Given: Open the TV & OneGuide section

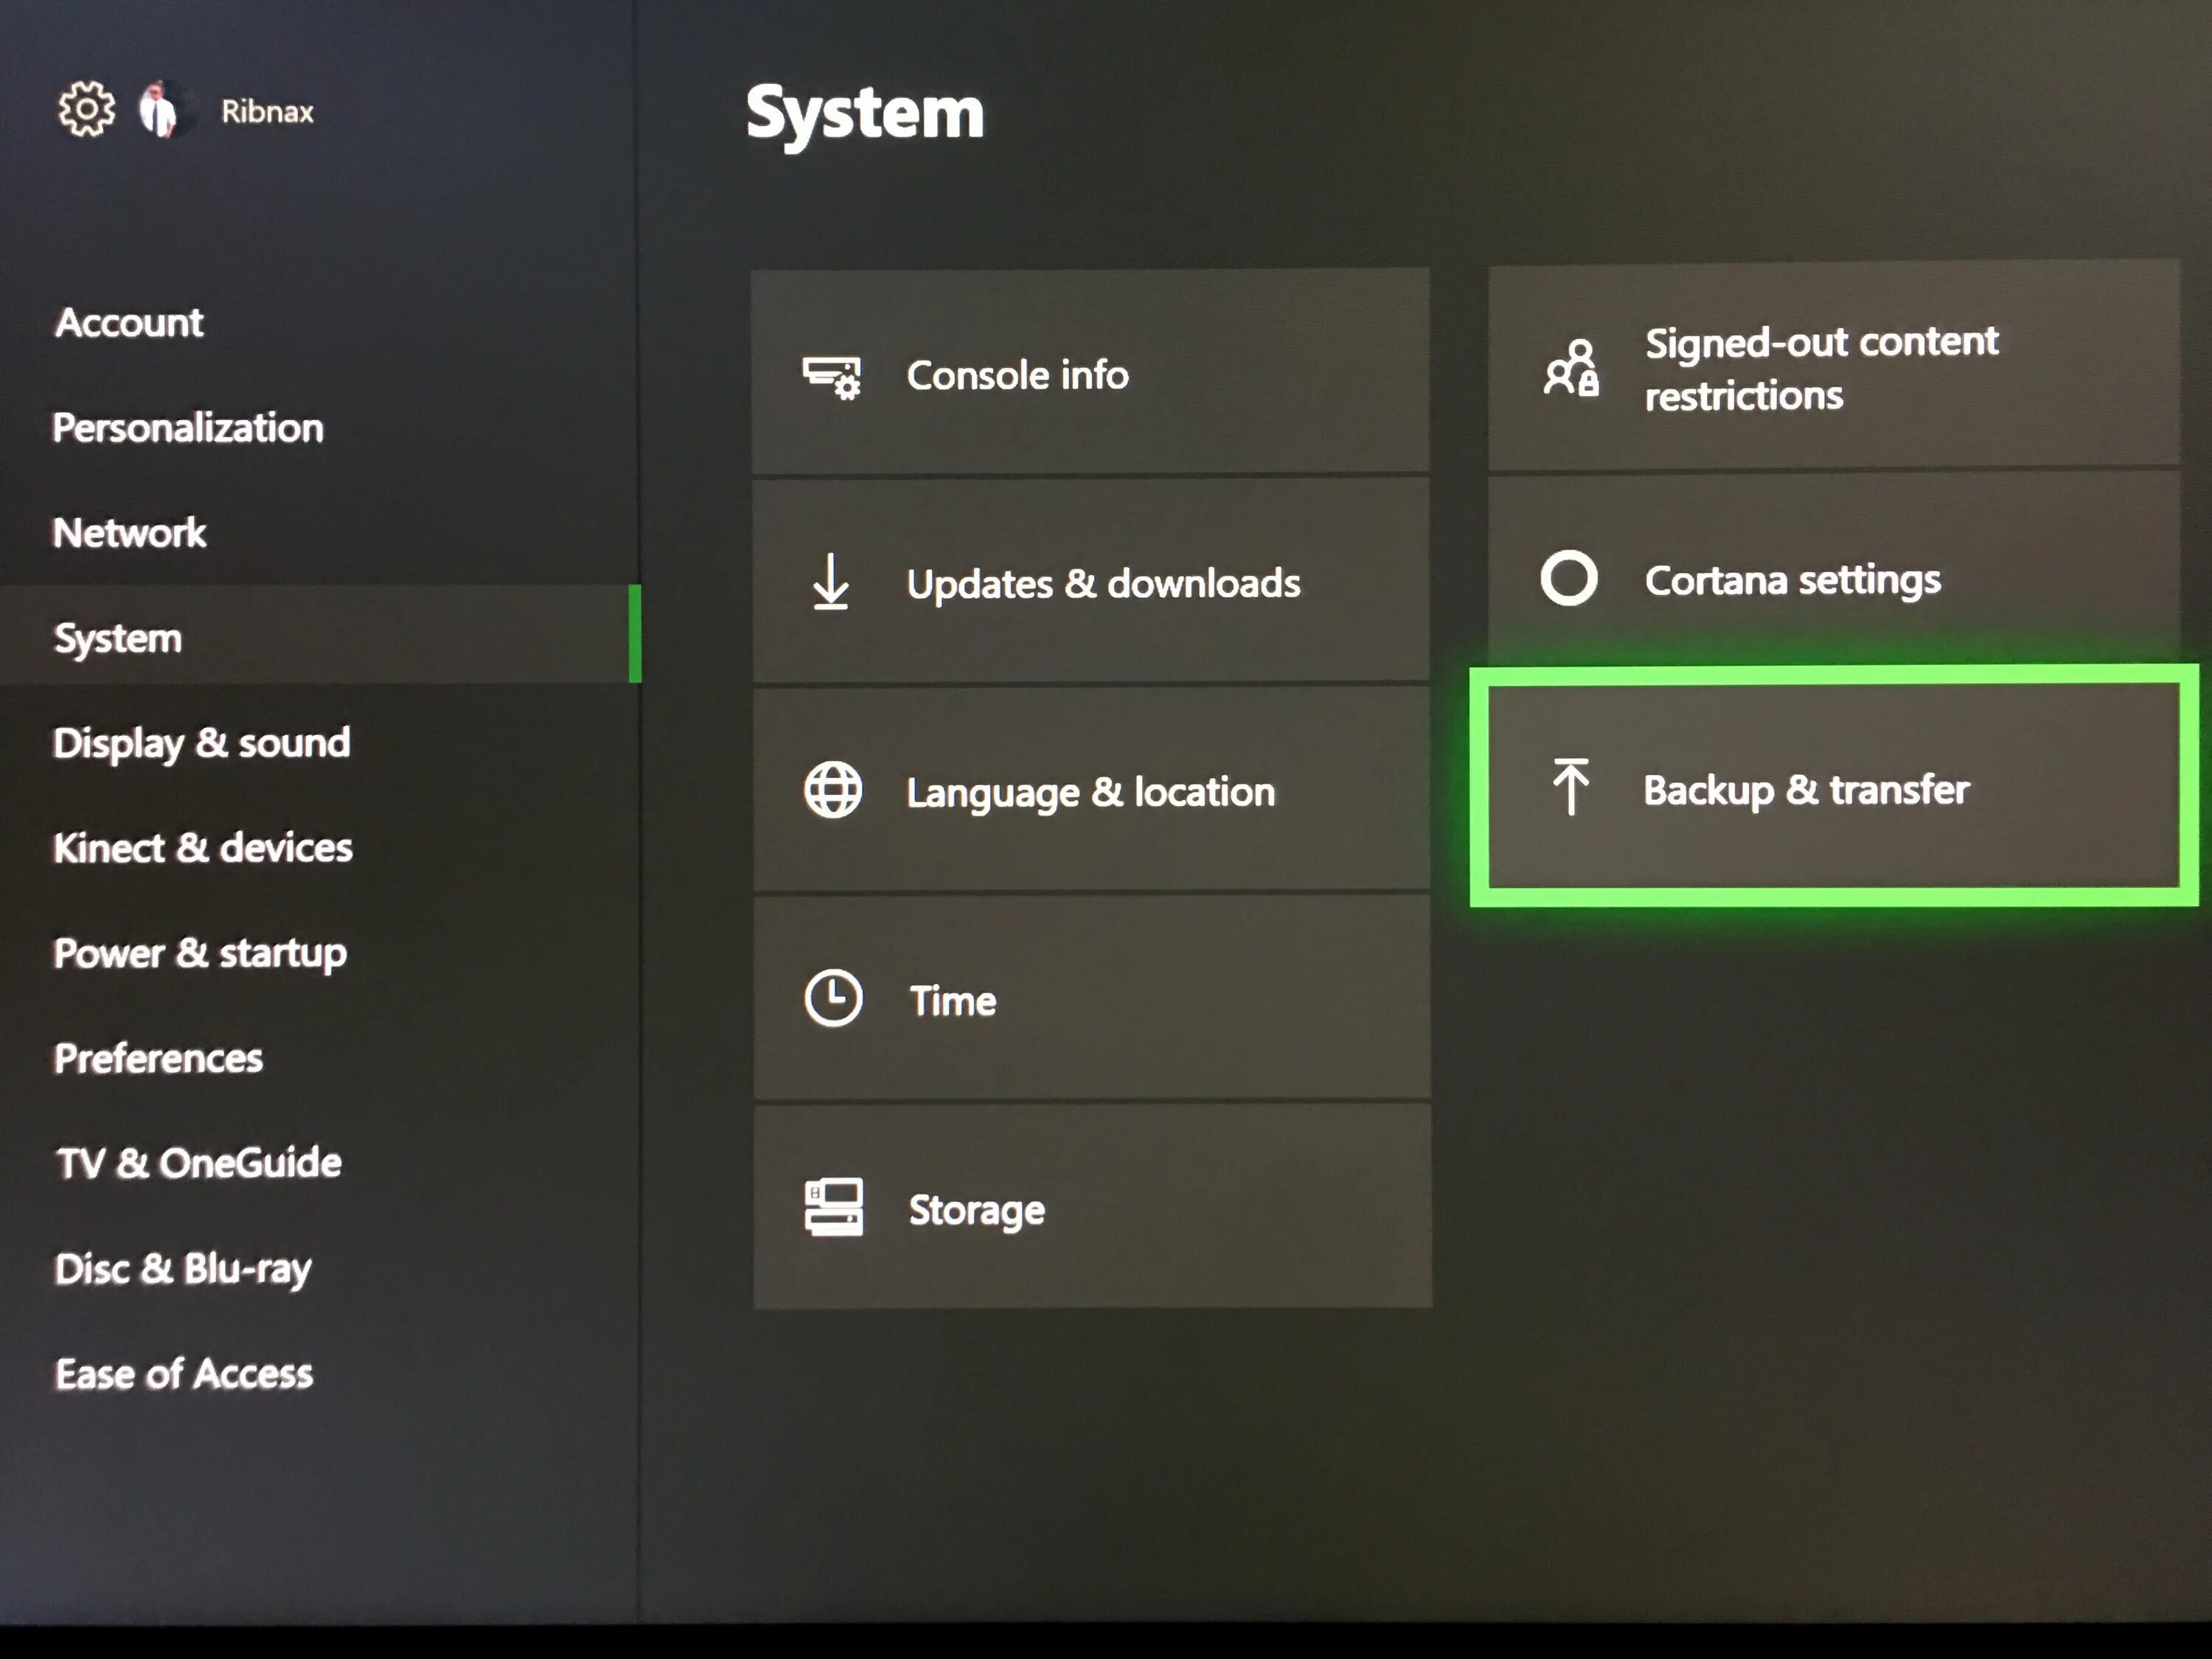Looking at the screenshot, I should (x=199, y=1163).
